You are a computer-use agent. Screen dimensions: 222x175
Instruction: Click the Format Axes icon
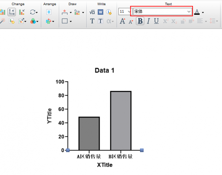tap(12, 12)
